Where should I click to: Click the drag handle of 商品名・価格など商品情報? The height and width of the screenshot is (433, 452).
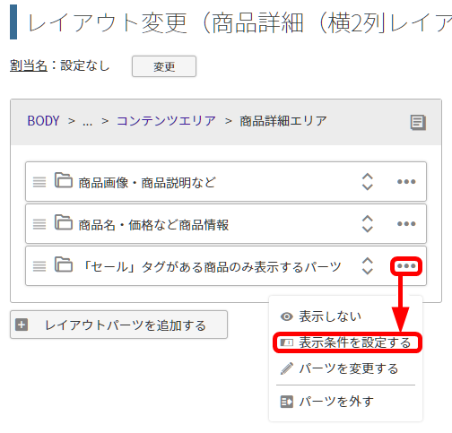39,224
